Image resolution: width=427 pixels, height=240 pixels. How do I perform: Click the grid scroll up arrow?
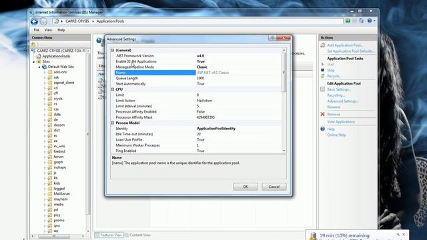[284, 50]
